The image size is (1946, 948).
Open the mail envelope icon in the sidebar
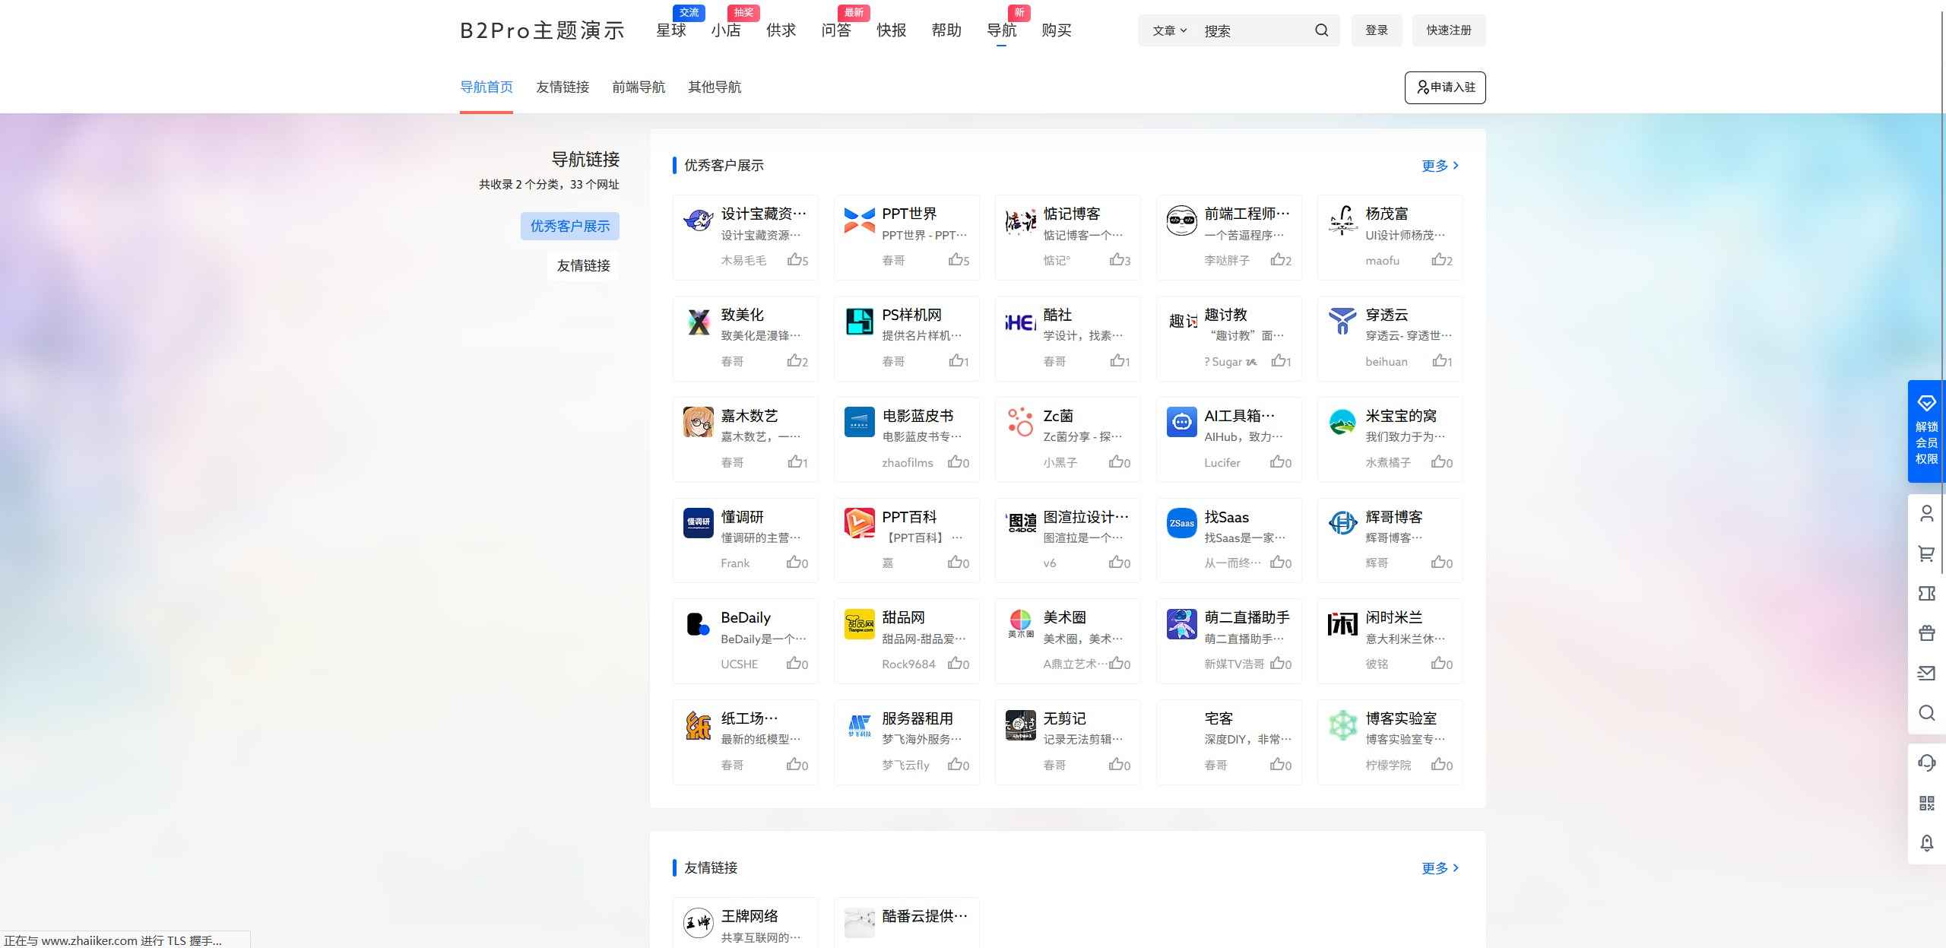click(x=1927, y=673)
